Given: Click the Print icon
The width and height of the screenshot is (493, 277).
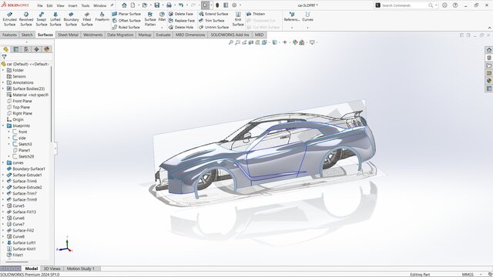Looking at the screenshot, I should [x=169, y=5].
